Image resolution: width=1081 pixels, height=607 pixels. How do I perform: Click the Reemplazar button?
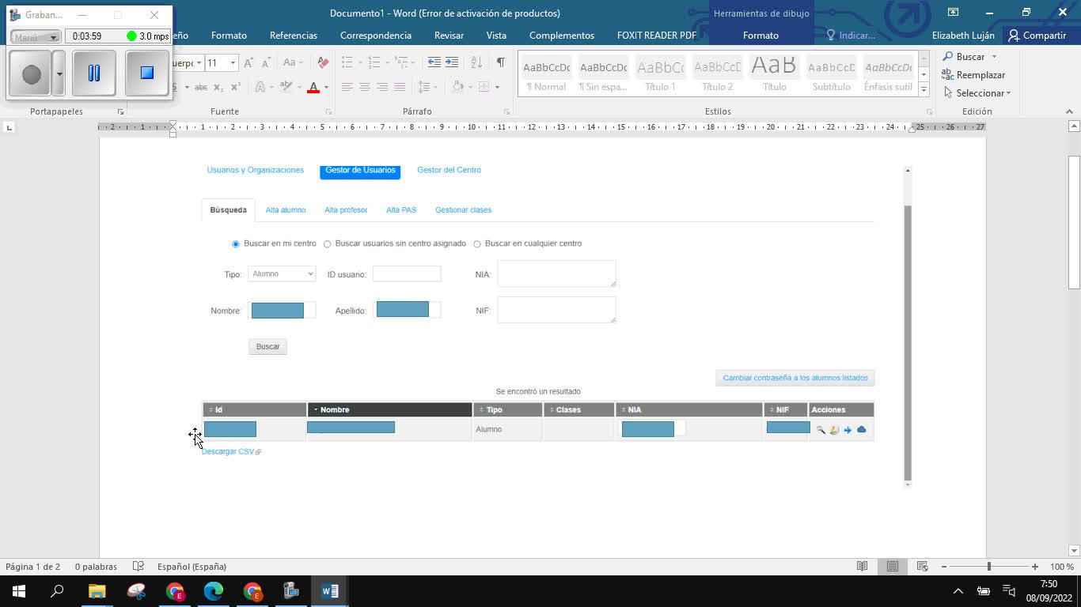pos(973,75)
